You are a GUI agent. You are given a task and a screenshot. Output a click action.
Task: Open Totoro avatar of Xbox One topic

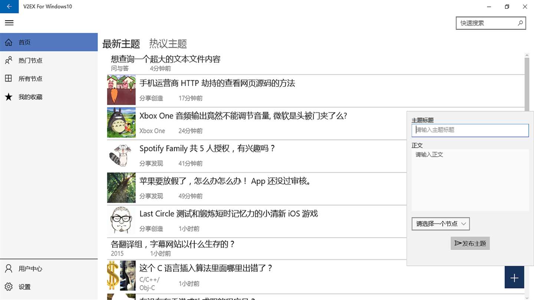point(121,123)
